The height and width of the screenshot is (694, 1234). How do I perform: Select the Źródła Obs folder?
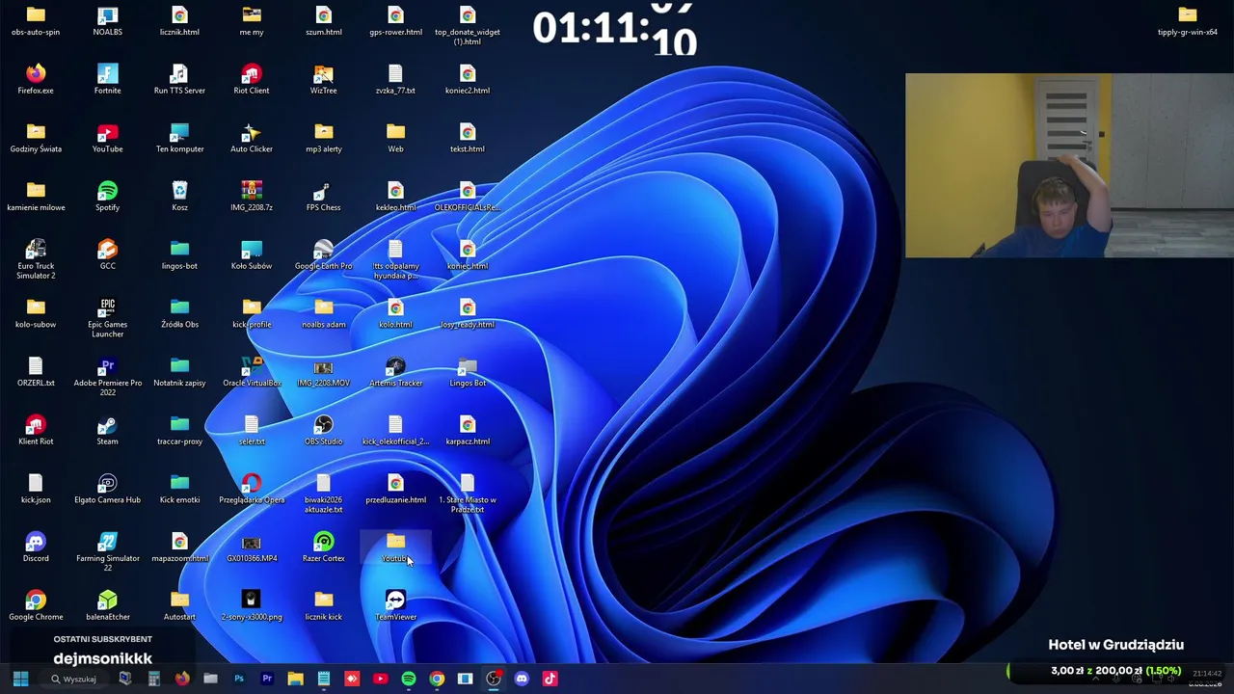(x=179, y=313)
